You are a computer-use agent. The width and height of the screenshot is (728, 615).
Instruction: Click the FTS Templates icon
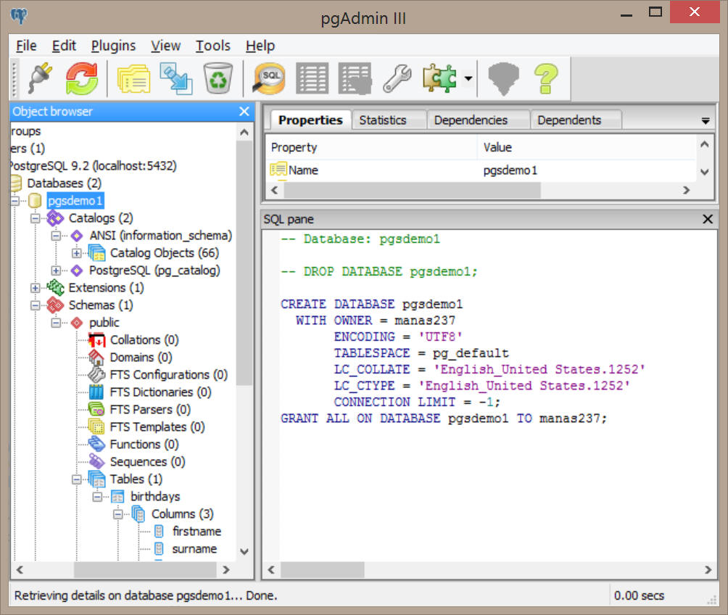[x=96, y=426]
